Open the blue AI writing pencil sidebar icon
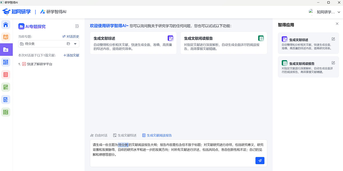343x171 pixels. coord(6,99)
